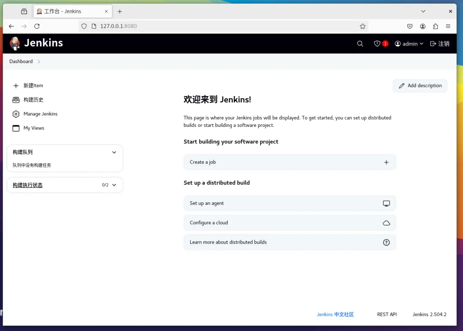Open Manage Jenkins in the sidebar
Screen dimensions: 463x331
[x=36, y=114]
